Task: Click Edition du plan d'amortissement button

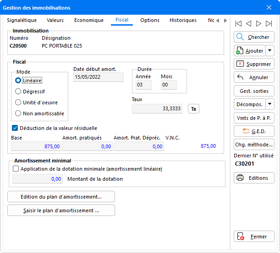Action: 61,197
